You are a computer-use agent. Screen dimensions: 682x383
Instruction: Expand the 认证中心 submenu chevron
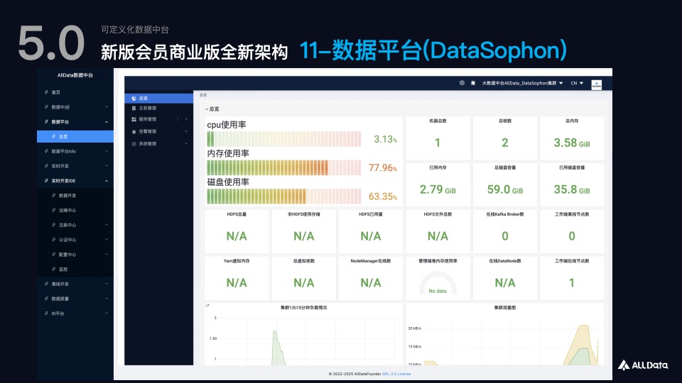[107, 240]
